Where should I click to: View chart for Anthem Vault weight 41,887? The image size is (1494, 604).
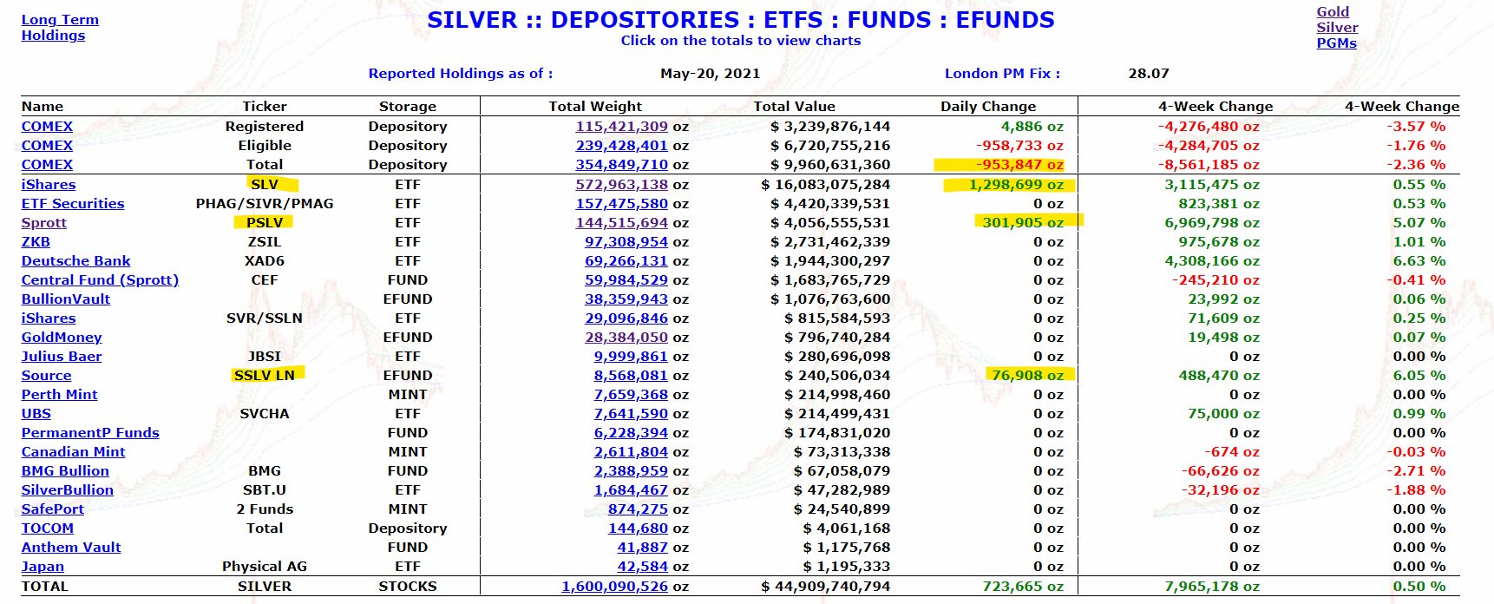pos(643,548)
